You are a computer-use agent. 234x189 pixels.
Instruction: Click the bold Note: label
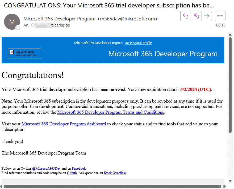click(7, 101)
